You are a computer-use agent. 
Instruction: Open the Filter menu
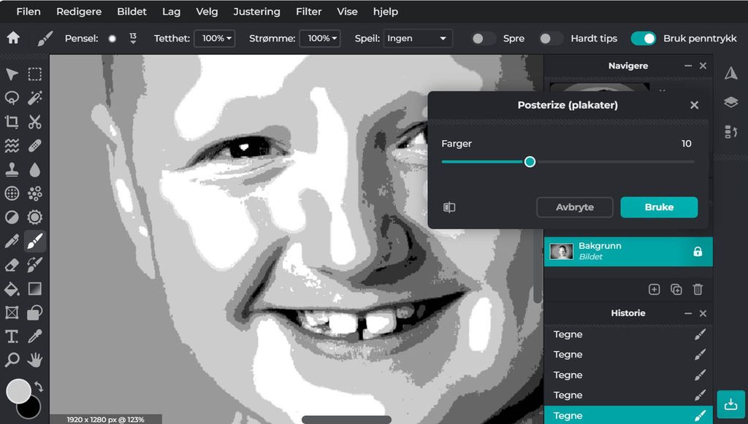click(x=308, y=12)
